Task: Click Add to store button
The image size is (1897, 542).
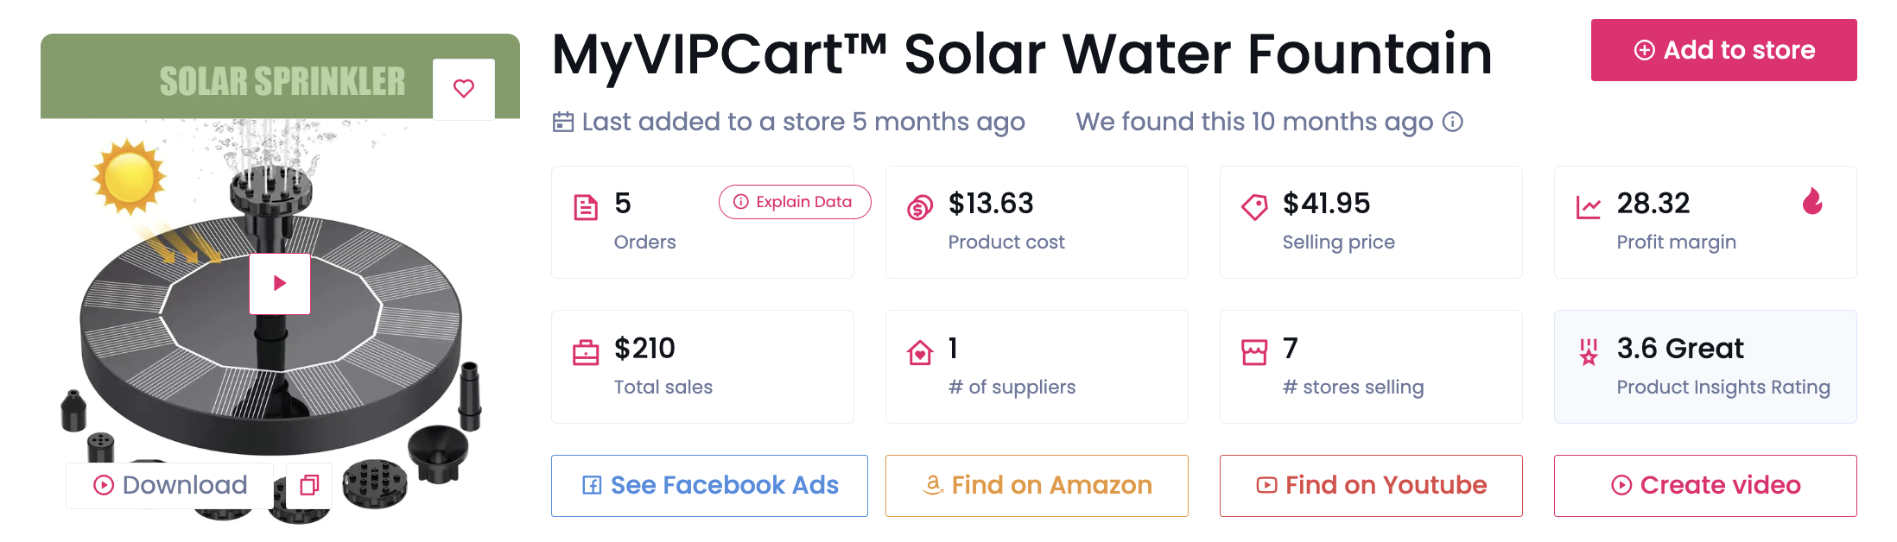Action: point(1723,50)
